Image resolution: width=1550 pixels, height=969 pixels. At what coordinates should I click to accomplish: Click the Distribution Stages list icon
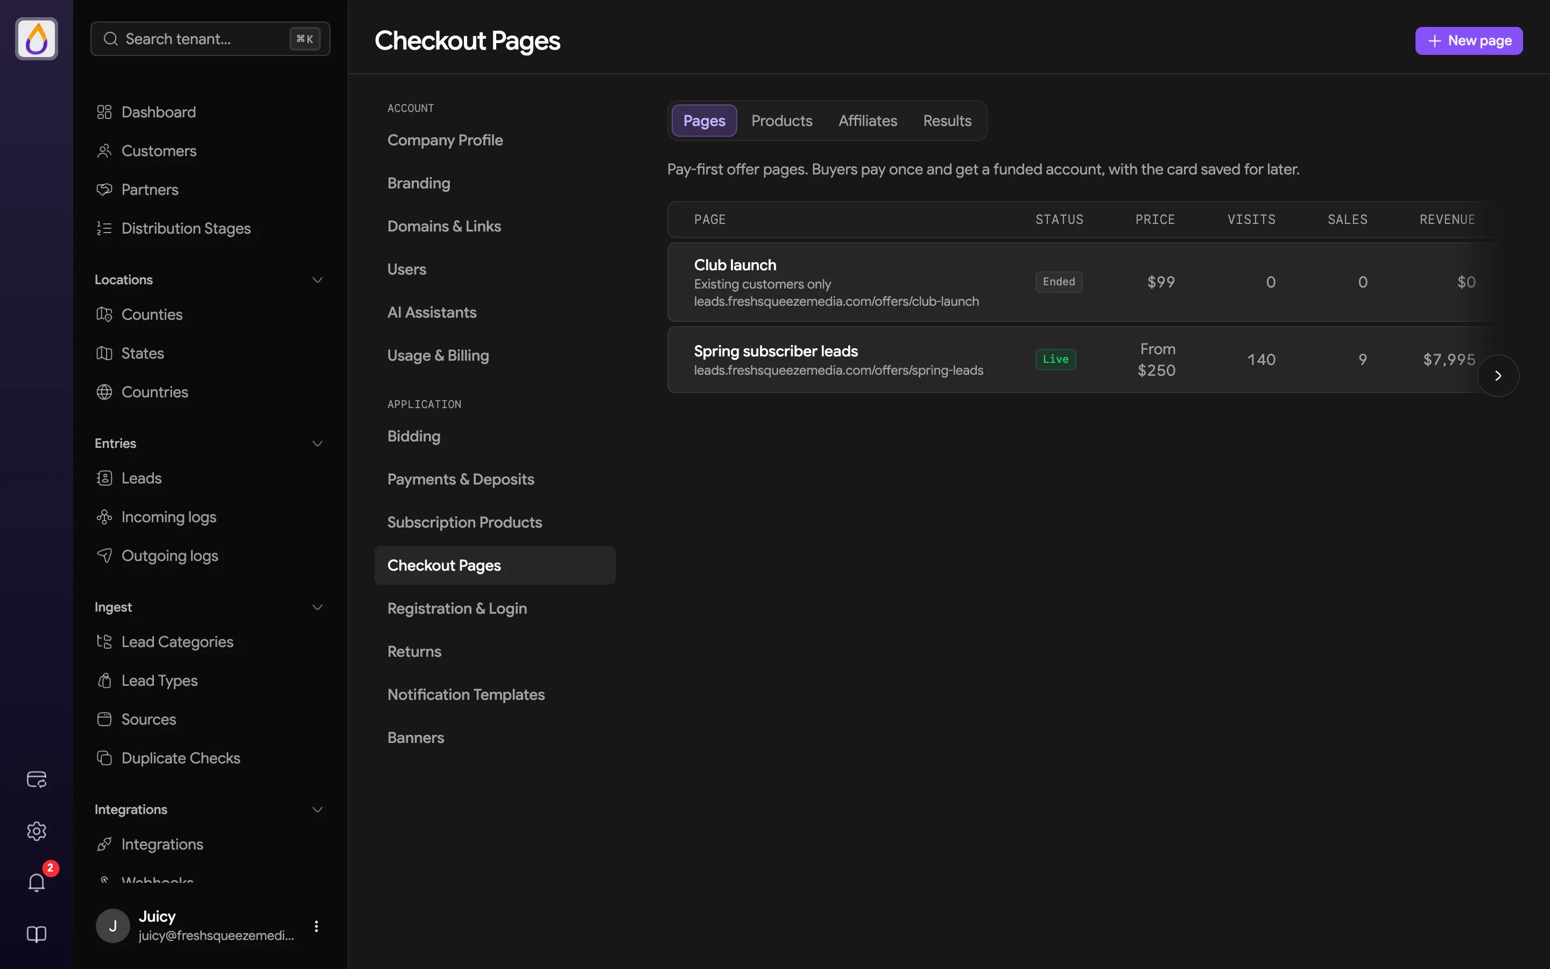[x=104, y=228]
